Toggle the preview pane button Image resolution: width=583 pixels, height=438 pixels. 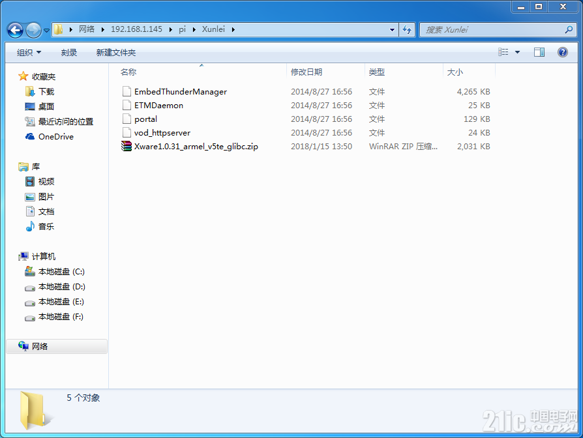point(539,52)
